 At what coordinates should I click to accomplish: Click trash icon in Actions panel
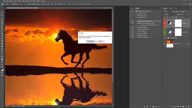click(x=159, y=107)
